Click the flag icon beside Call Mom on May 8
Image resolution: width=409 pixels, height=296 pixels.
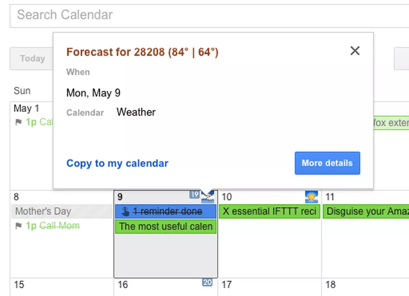[18, 226]
